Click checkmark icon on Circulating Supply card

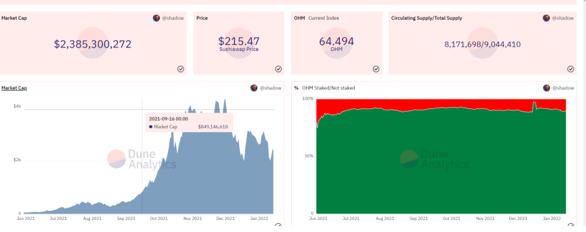[570, 69]
